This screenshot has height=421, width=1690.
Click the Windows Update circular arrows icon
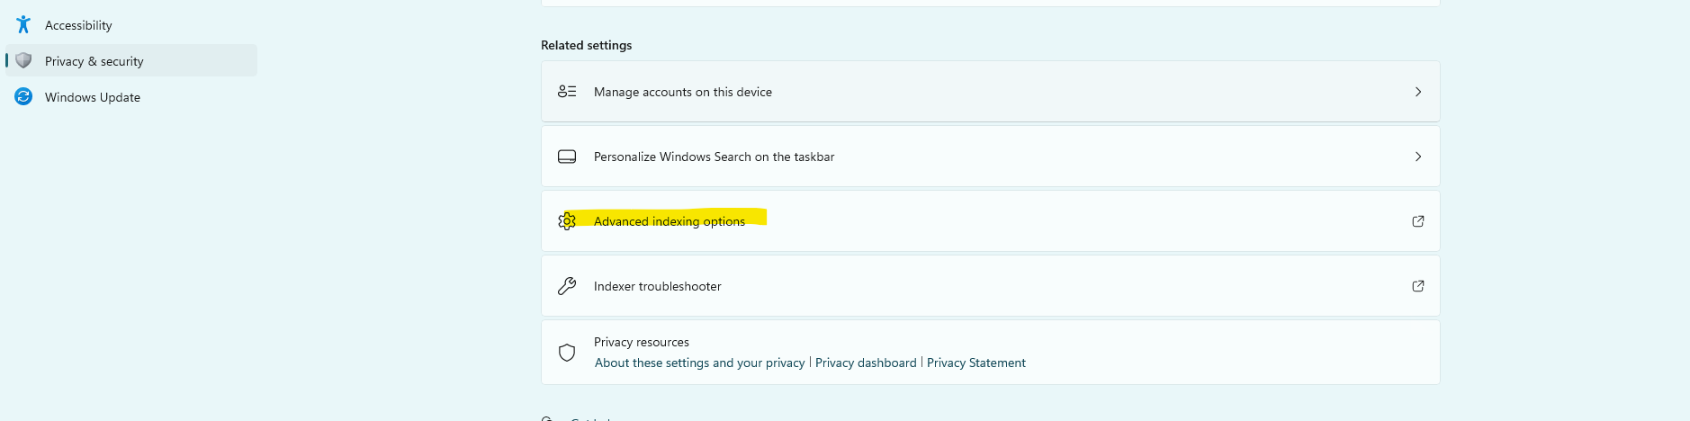[23, 96]
